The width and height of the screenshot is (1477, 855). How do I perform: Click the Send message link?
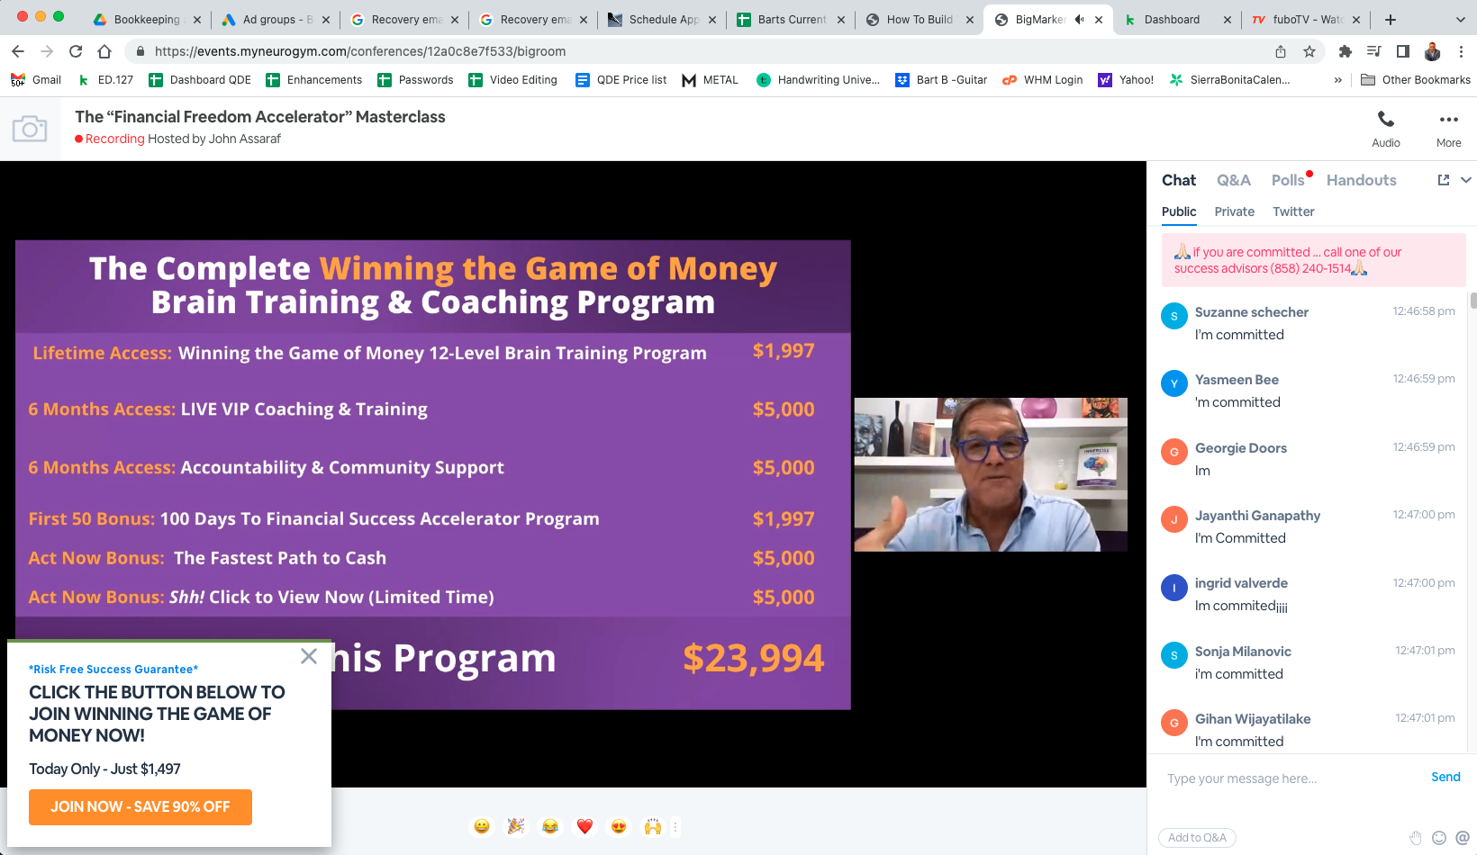coord(1445,777)
